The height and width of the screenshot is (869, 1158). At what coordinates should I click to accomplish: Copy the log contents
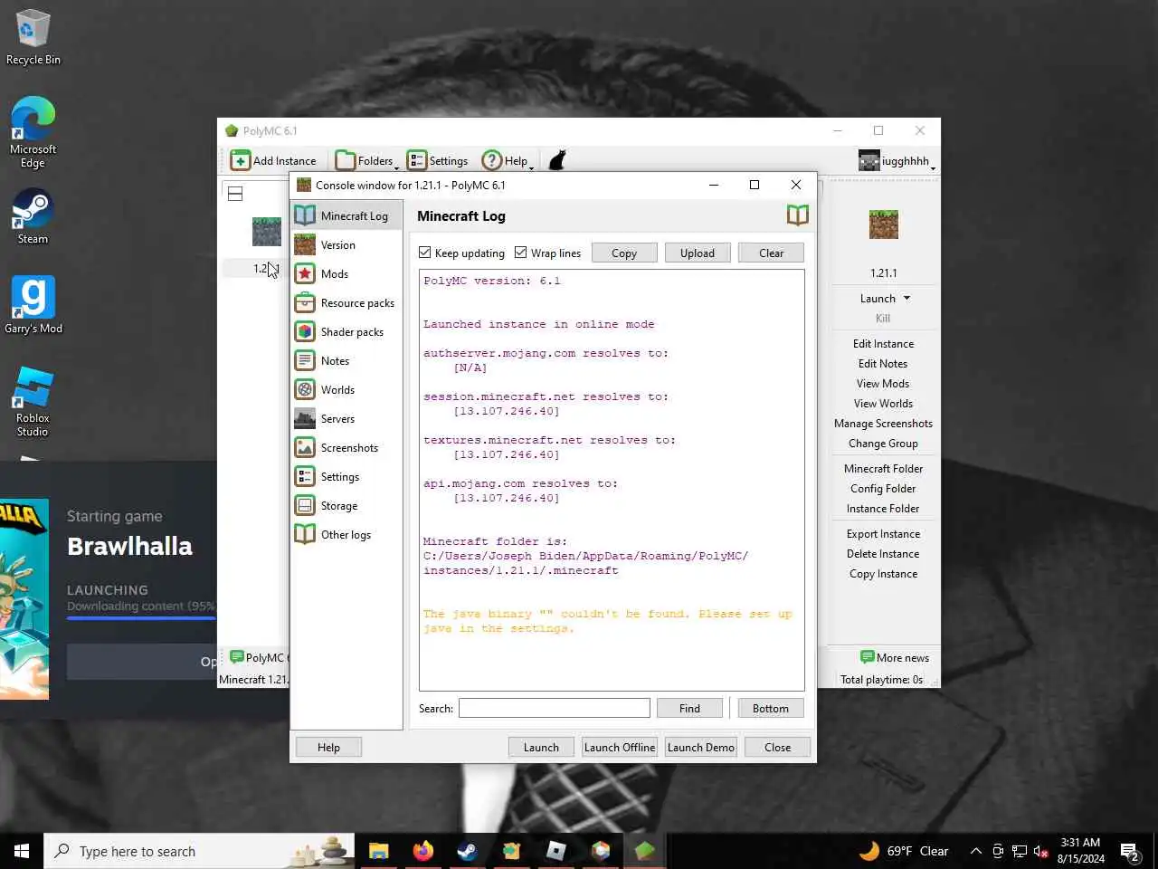pos(624,253)
